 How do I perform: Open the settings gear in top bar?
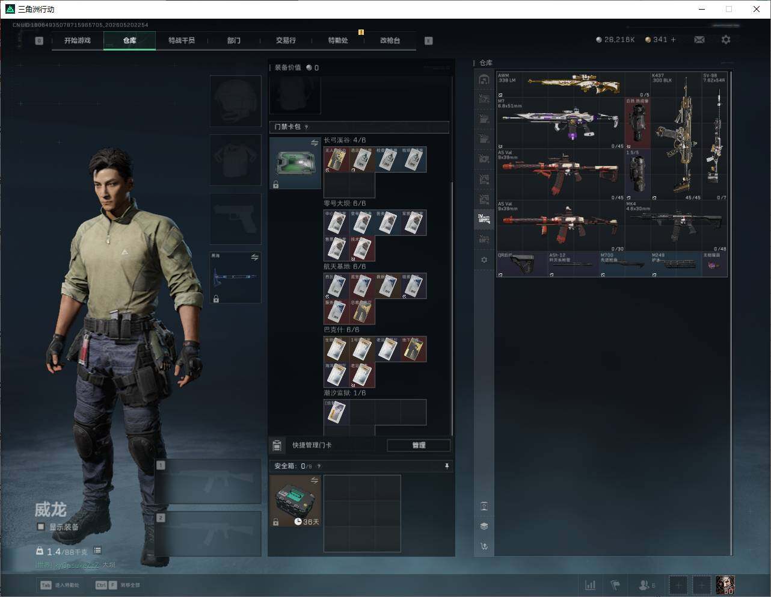(x=726, y=40)
